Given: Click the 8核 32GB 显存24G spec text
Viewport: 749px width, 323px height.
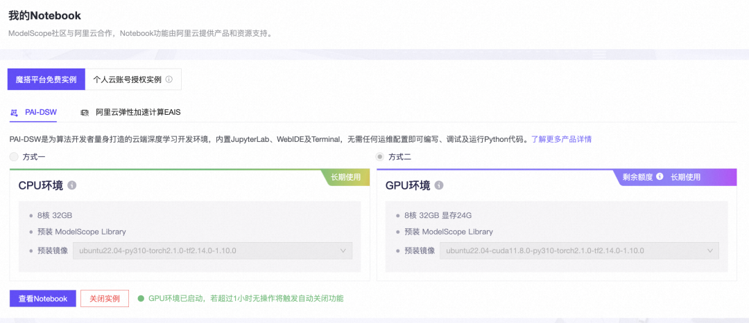Looking at the screenshot, I should [x=438, y=215].
